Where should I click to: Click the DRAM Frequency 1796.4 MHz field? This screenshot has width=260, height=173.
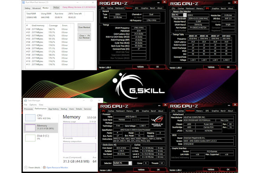click(x=139, y=28)
